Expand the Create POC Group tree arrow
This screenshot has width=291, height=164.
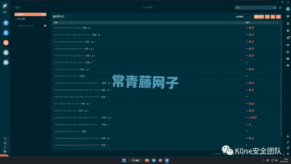[x=15, y=26]
